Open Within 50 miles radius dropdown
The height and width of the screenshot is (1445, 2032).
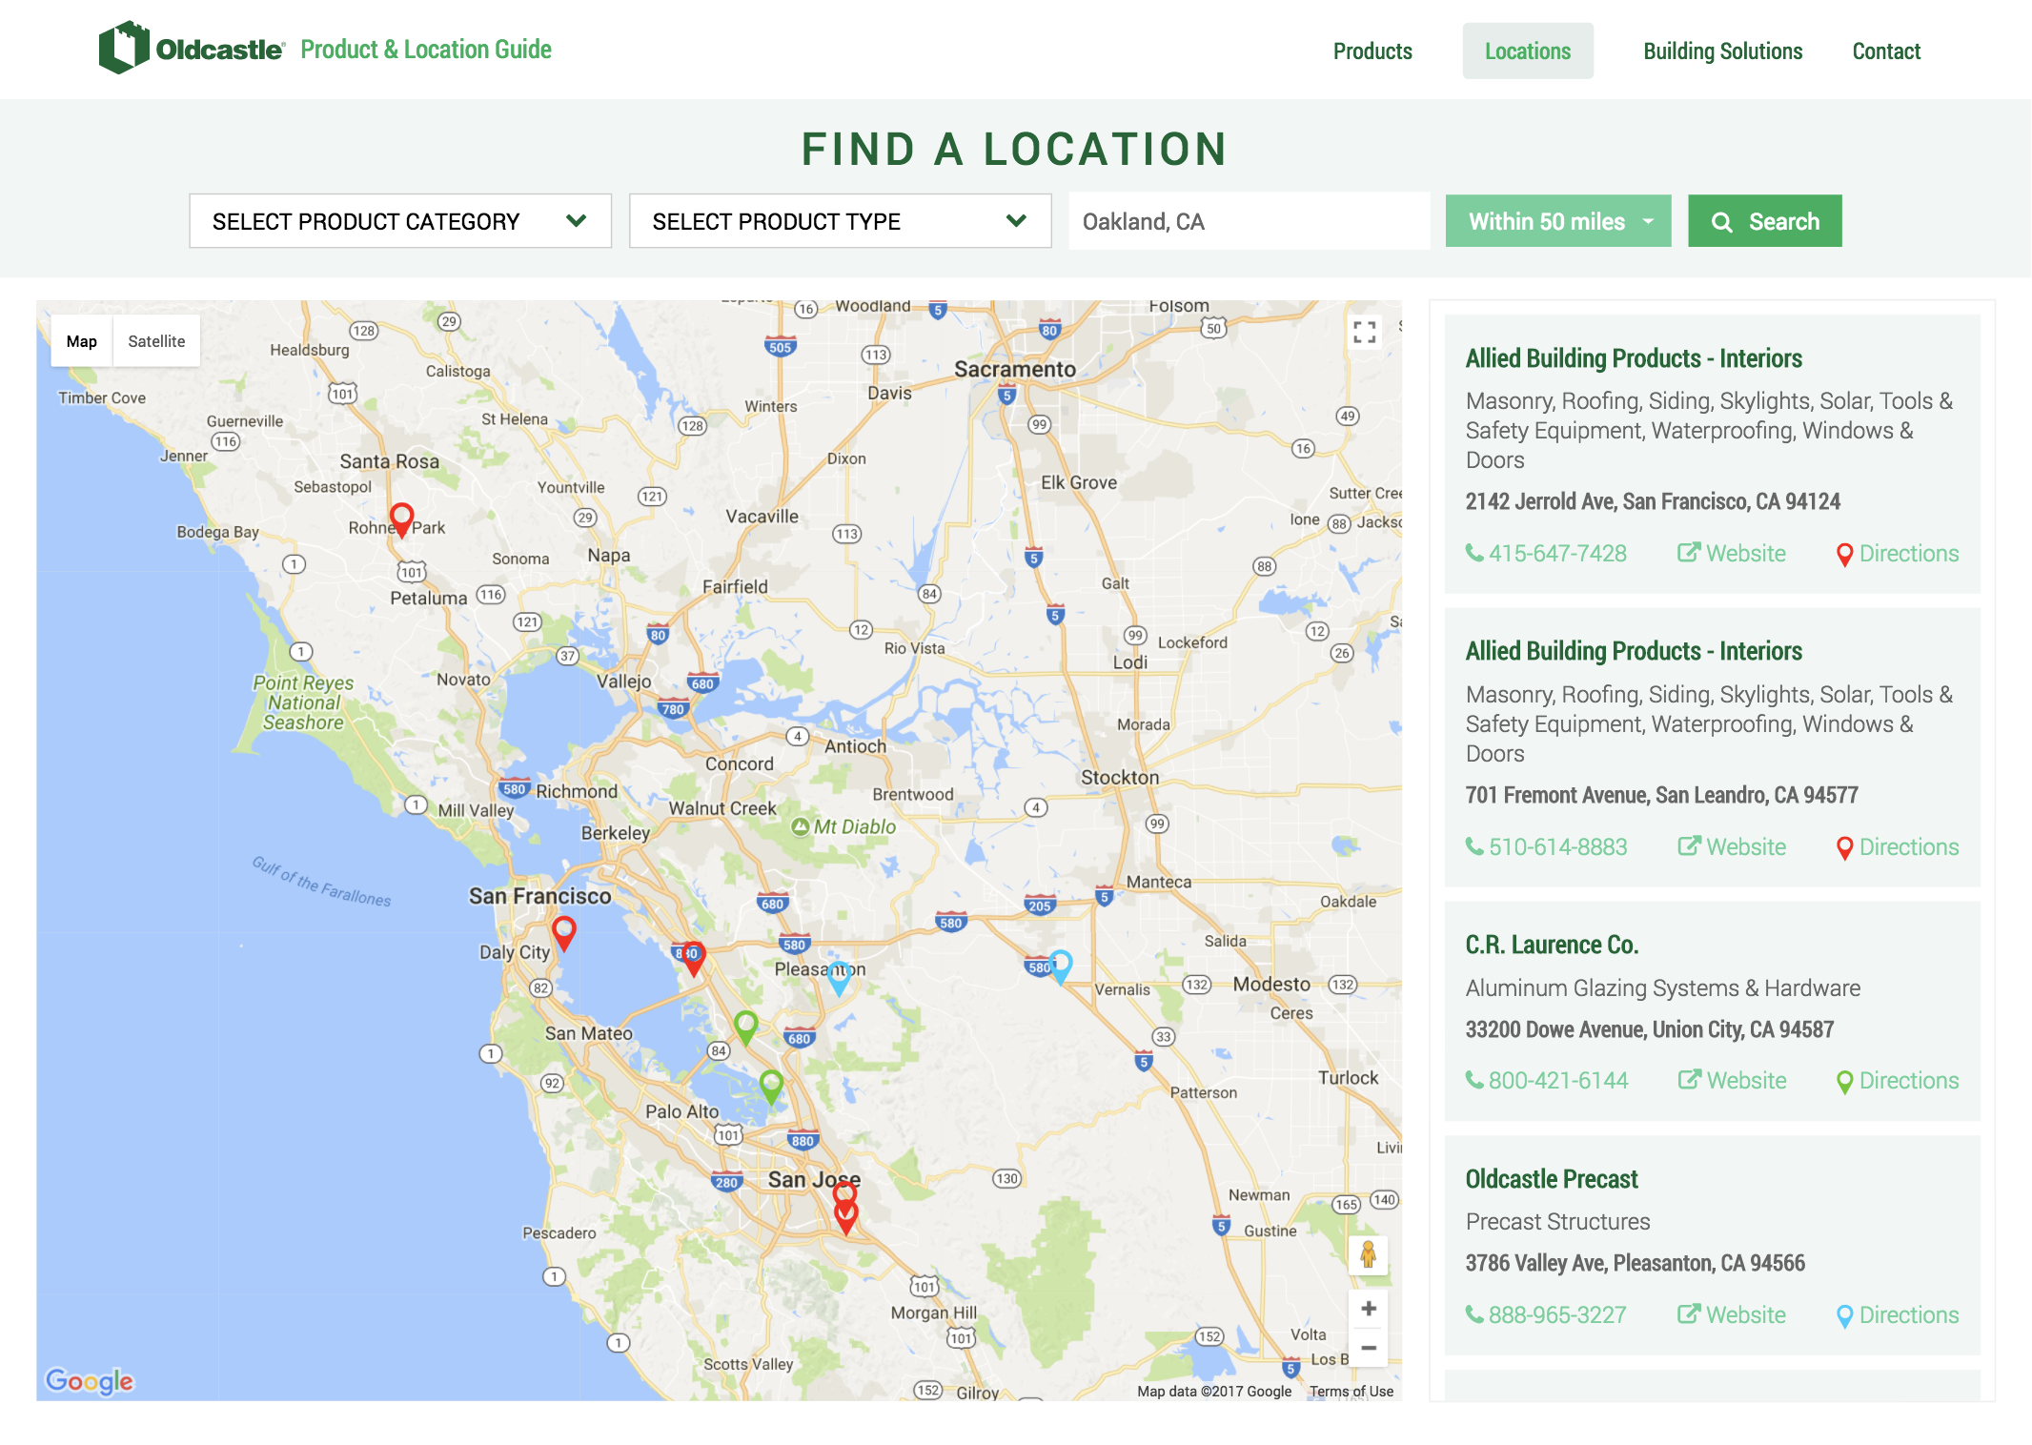point(1558,221)
